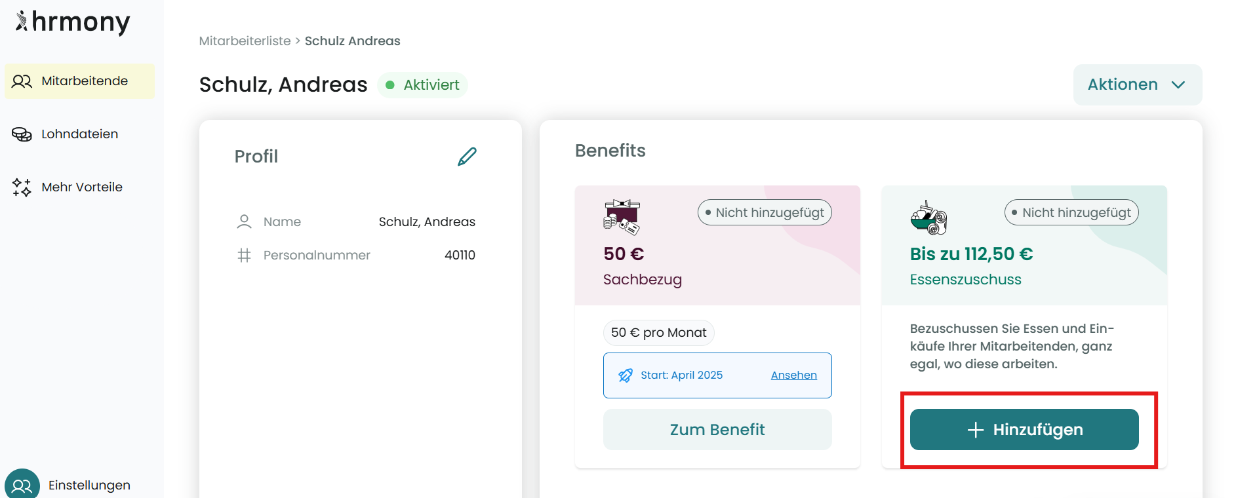Click the Mitarbeitende people icon

22,81
